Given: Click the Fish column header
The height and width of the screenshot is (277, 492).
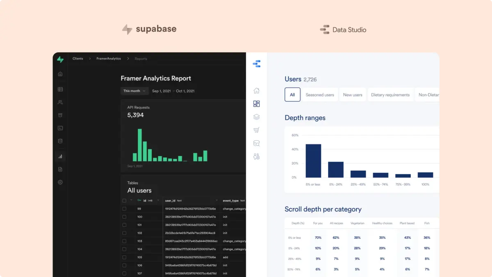Looking at the screenshot, I should tap(427, 223).
